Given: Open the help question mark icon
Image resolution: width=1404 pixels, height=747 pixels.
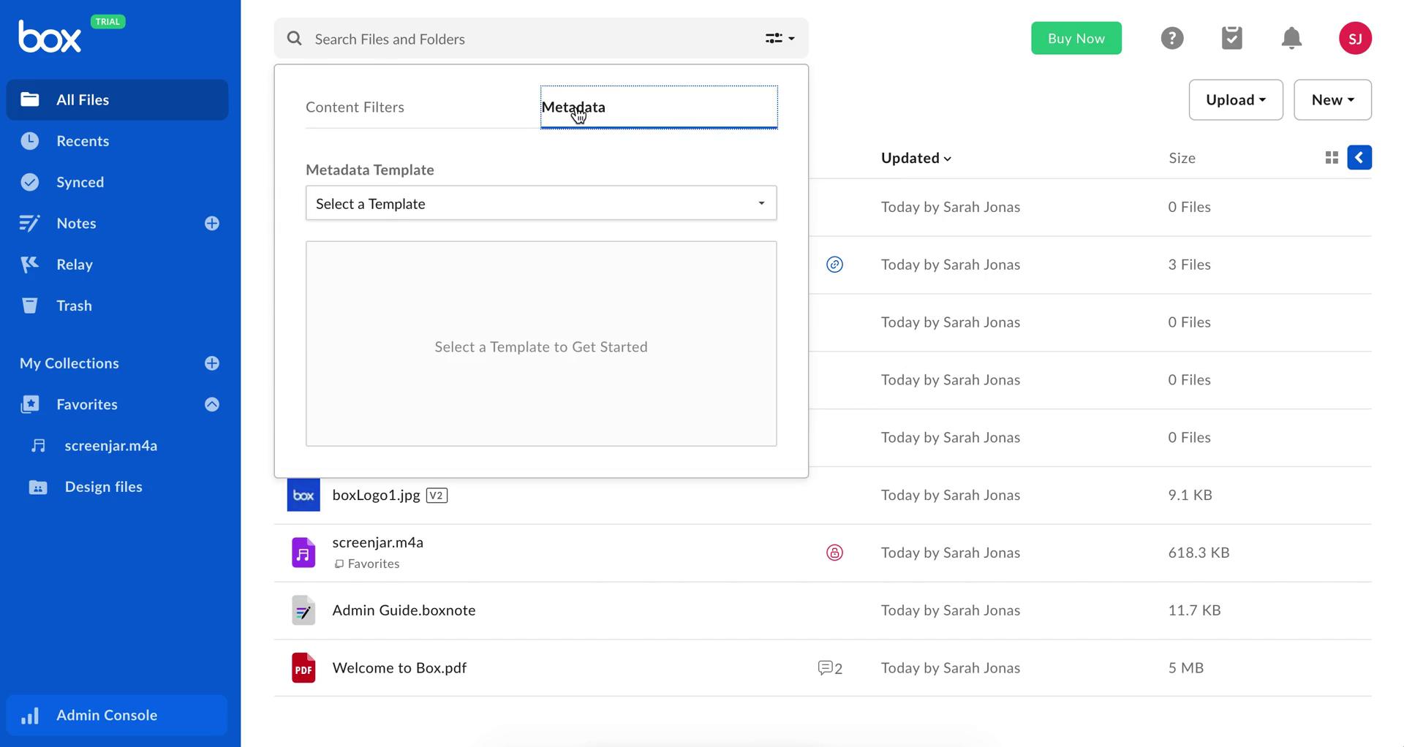Looking at the screenshot, I should [x=1172, y=38].
